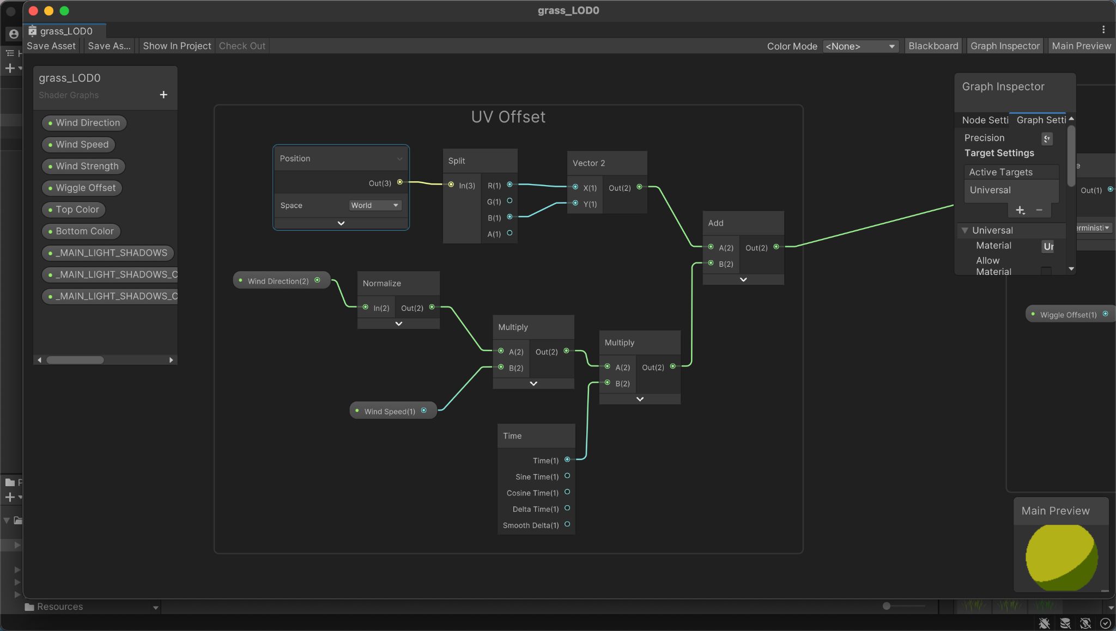1116x631 pixels.
Task: Click the debugger bug icon in status bar
Action: (1044, 623)
